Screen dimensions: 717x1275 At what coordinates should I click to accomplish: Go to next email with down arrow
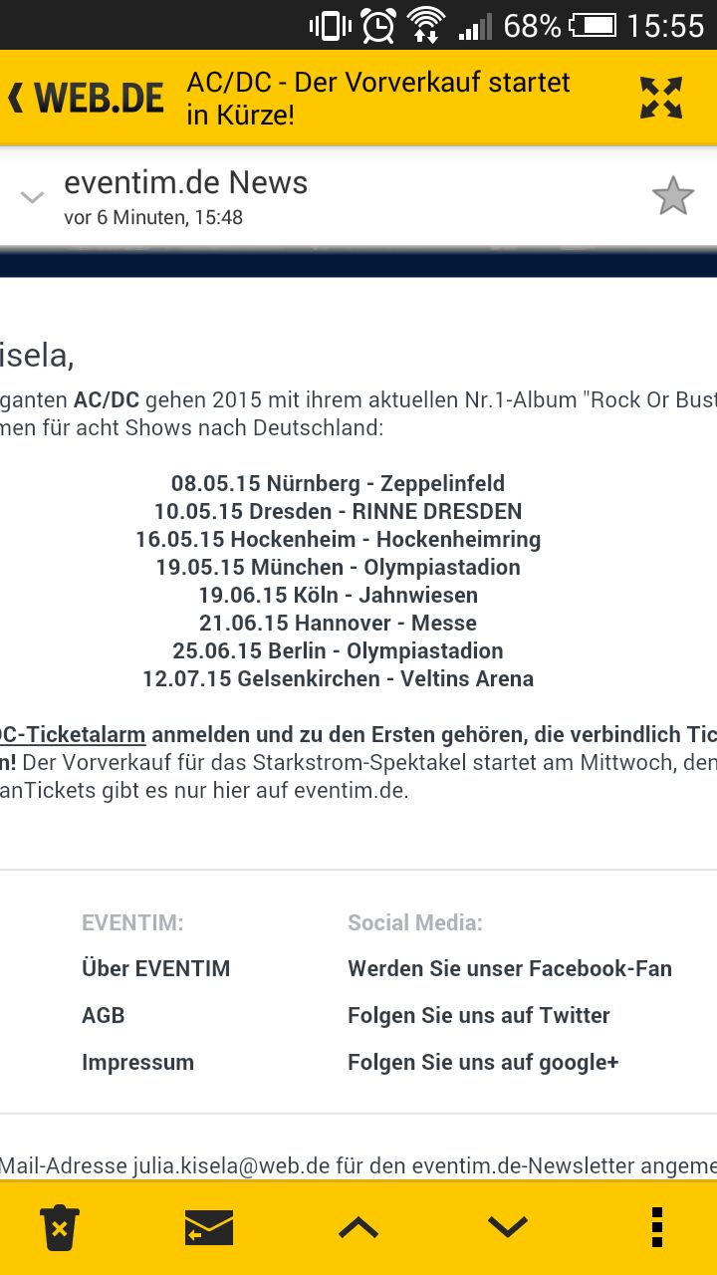(x=508, y=1227)
